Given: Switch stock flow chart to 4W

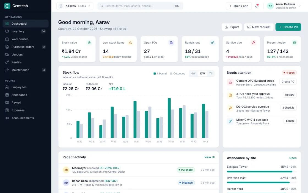Looking at the screenshot, I should pyautogui.click(x=193, y=73).
